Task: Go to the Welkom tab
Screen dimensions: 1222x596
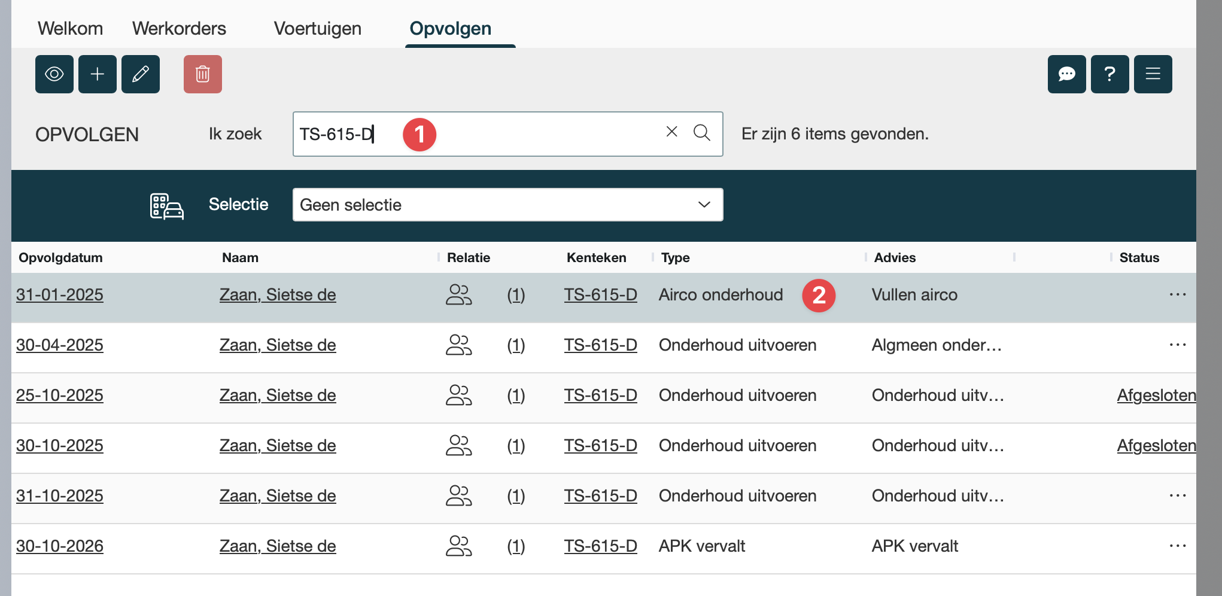Action: pyautogui.click(x=70, y=29)
